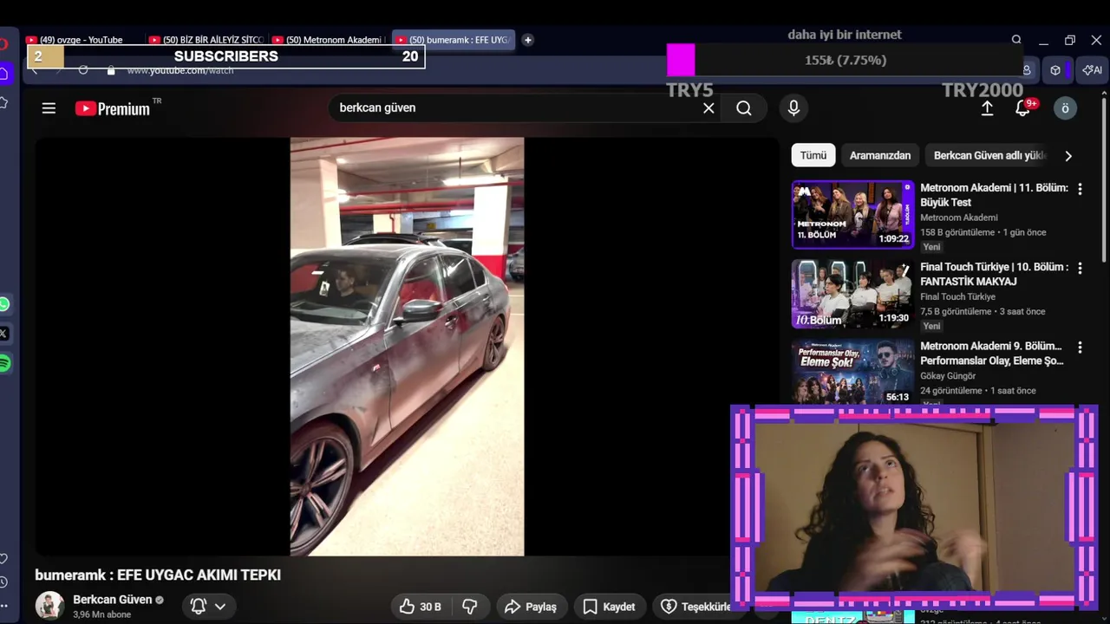The height and width of the screenshot is (624, 1110).
Task: Click the Kaydet save button
Action: [x=609, y=607]
